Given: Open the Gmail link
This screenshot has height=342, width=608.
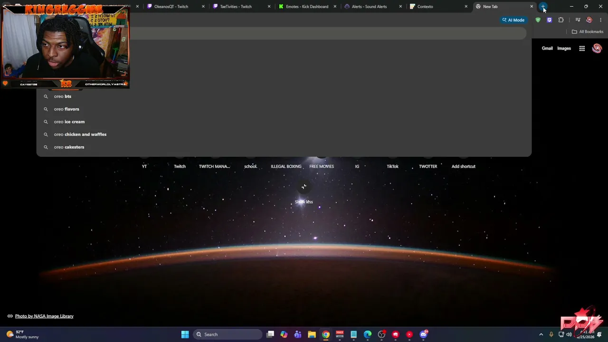Looking at the screenshot, I should click(x=547, y=48).
